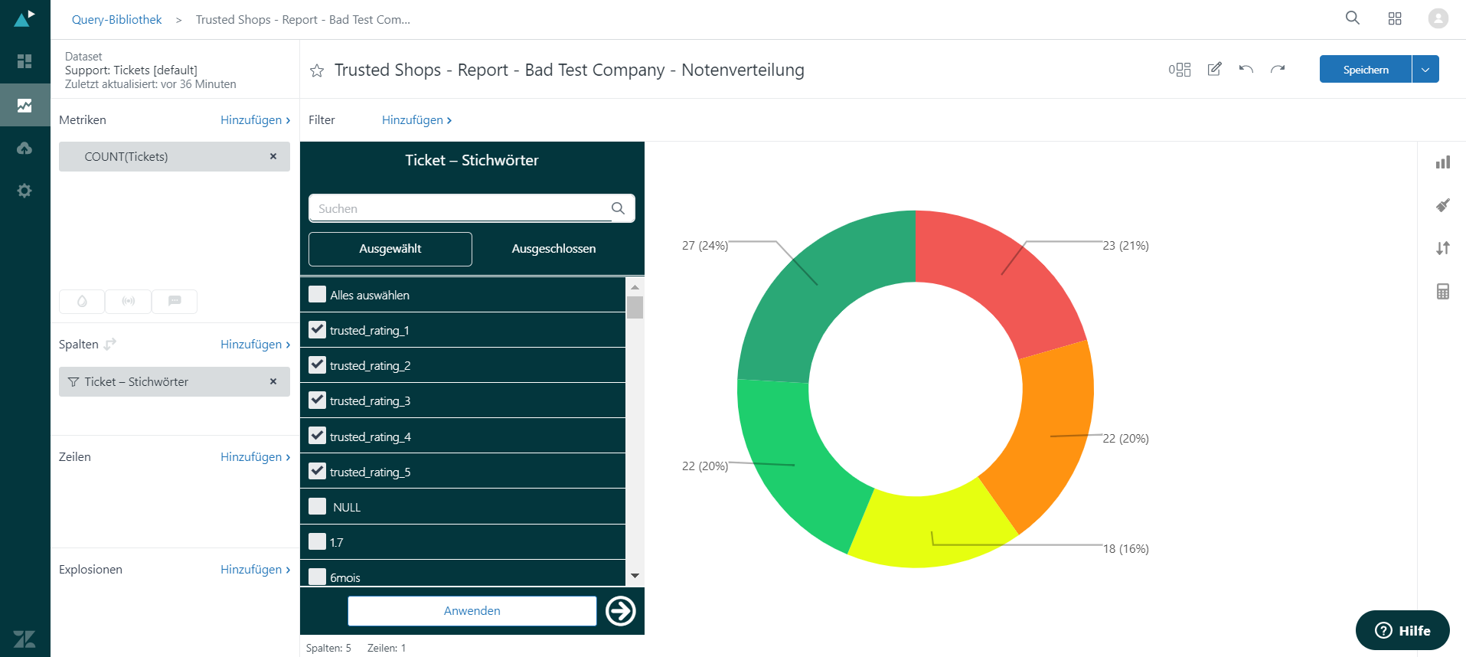The image size is (1466, 657).
Task: Open the calculations calculator icon
Action: [x=1443, y=291]
